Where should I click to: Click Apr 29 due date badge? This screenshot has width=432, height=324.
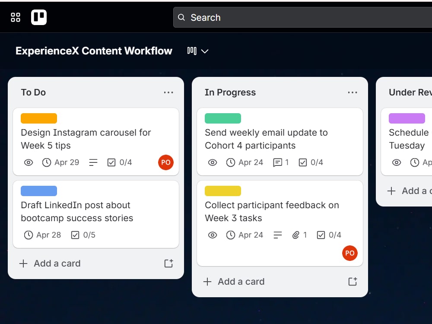click(60, 162)
